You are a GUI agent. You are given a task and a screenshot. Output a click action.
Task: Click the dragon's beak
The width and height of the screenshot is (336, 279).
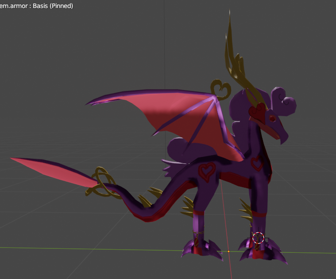point(280,133)
